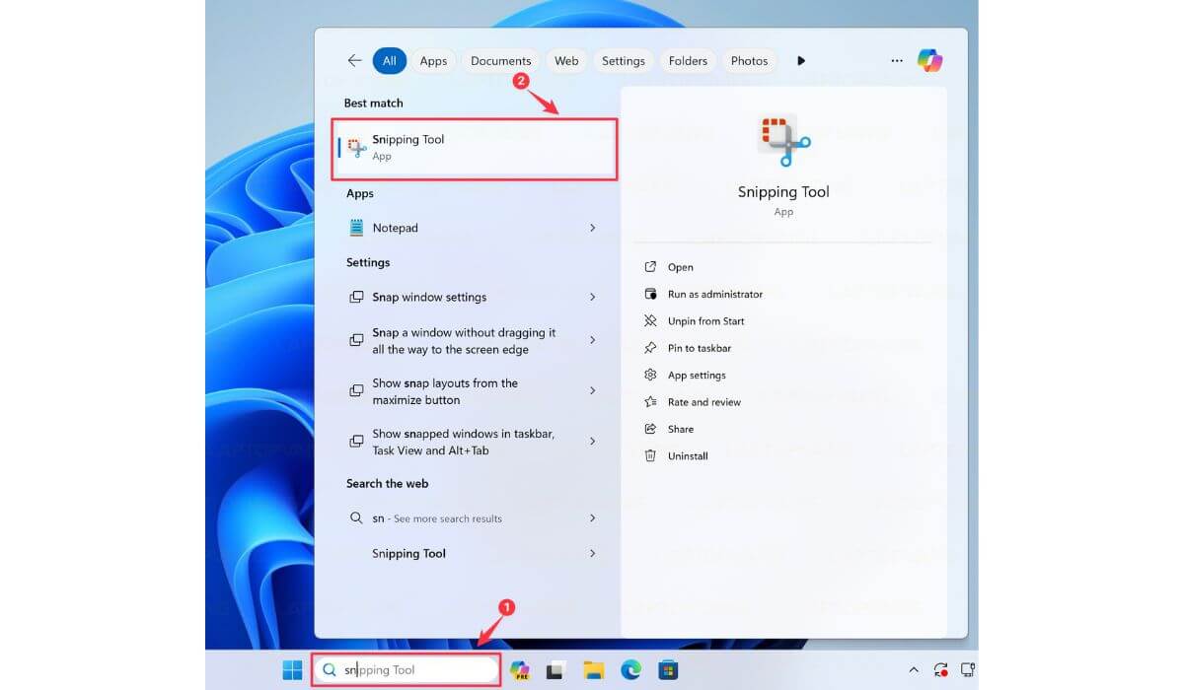
Task: Click the Snipping Tool title in details pane
Action: point(783,192)
